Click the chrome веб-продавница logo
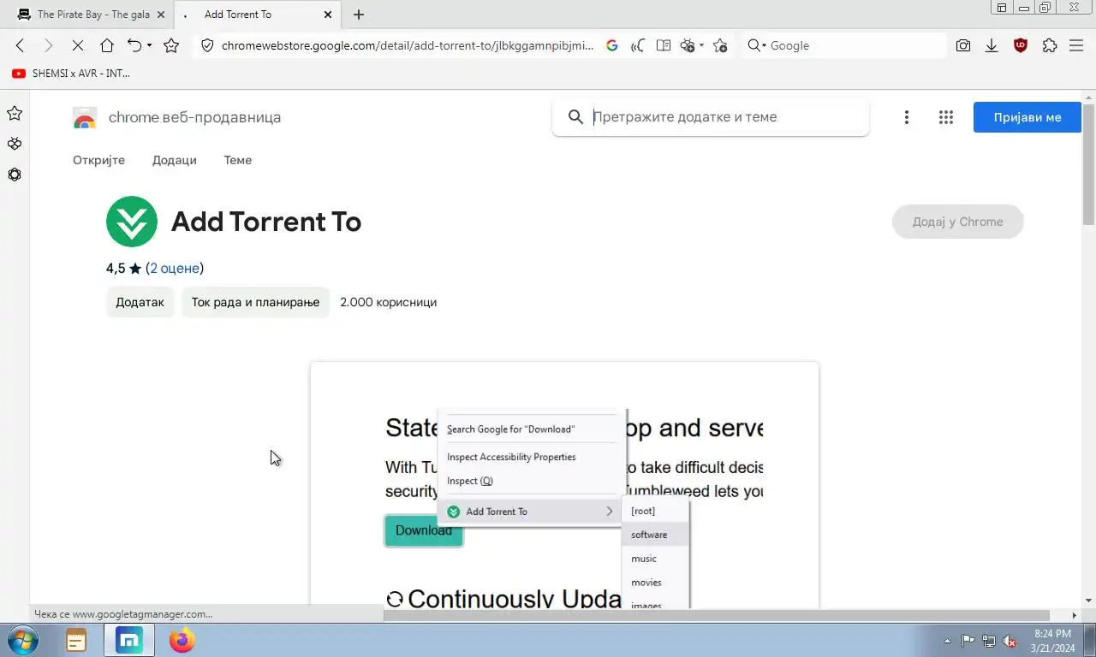The image size is (1096, 657). [177, 117]
